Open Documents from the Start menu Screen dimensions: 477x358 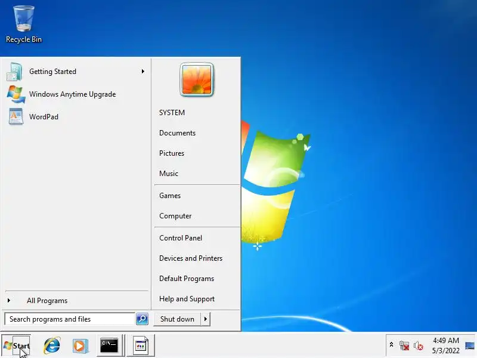click(177, 133)
